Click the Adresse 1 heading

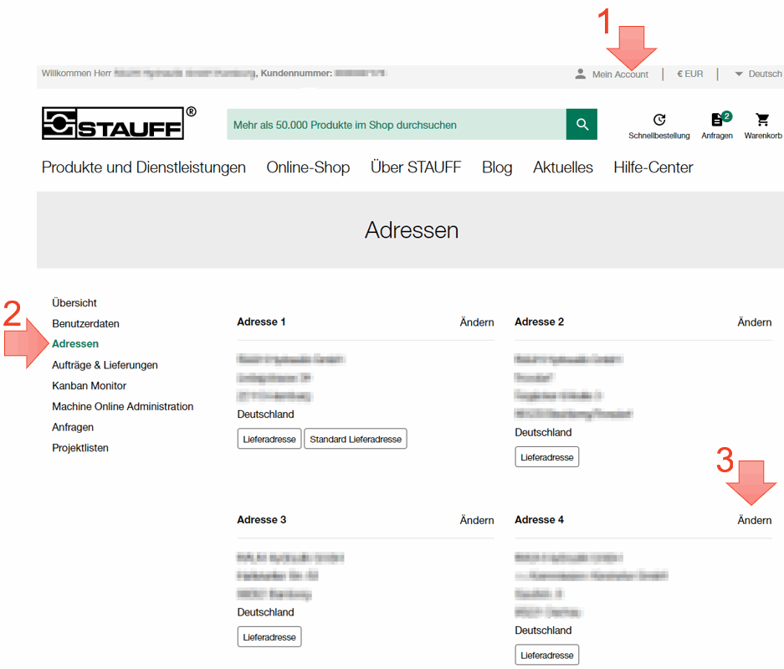point(261,322)
